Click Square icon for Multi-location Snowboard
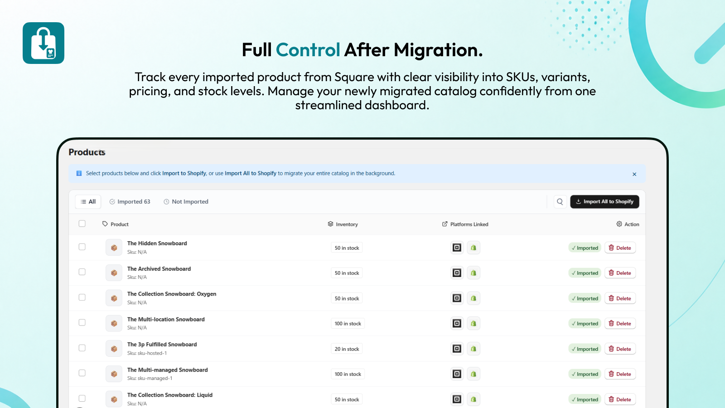 click(x=457, y=323)
